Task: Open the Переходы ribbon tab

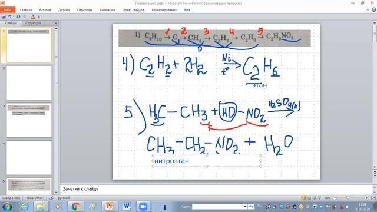Action: (84, 10)
